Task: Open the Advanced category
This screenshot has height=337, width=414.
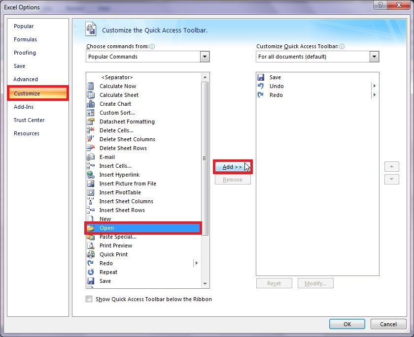Action: pos(26,79)
